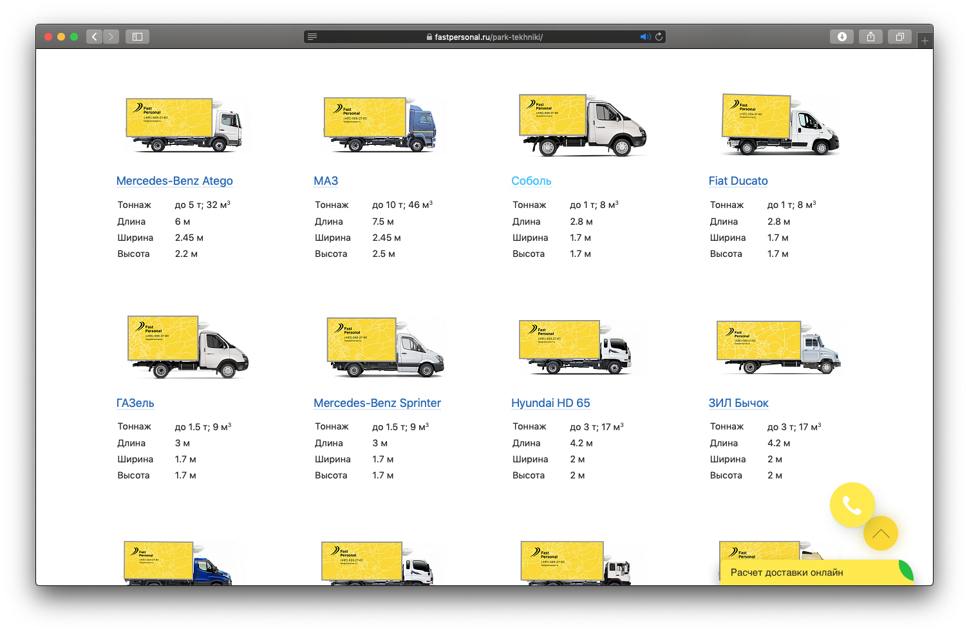Image resolution: width=969 pixels, height=633 pixels.
Task: Click the Mercedes-Benz Atego truck image
Action: pos(185,125)
